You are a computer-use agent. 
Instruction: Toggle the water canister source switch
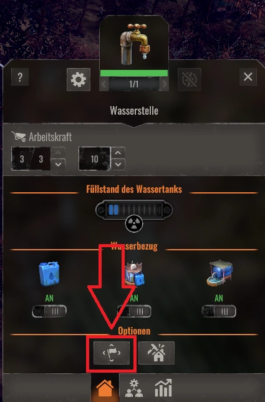coord(49,311)
